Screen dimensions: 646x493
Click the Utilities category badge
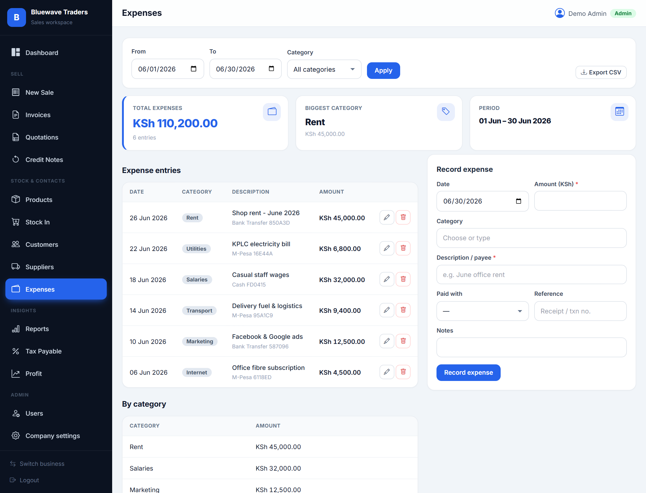point(196,249)
